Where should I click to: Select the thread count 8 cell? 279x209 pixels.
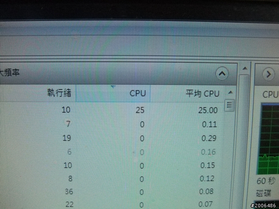coord(70,179)
